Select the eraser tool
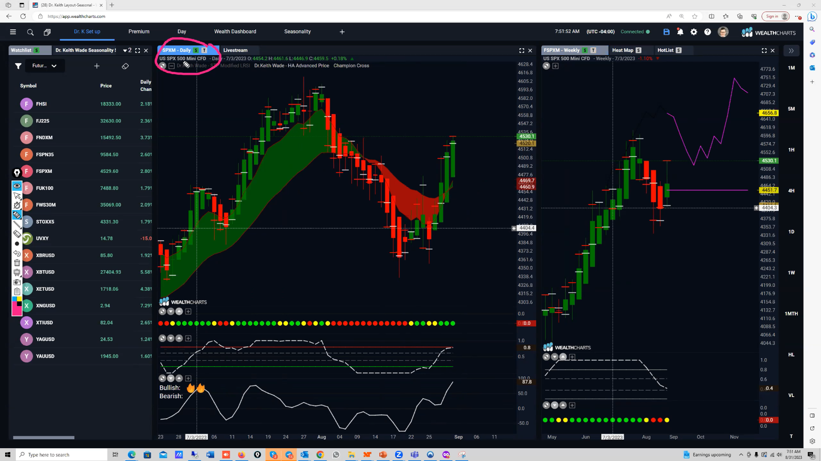Viewport: 821px width, 461px height. 17,233
